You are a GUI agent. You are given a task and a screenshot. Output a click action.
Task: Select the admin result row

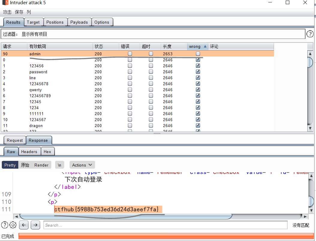[137, 54]
